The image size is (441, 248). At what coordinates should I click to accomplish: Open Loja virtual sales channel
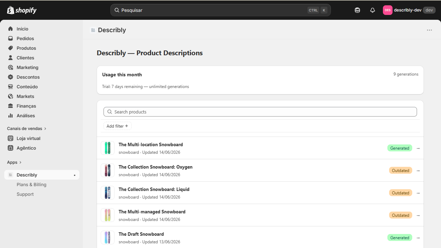(x=42, y=138)
